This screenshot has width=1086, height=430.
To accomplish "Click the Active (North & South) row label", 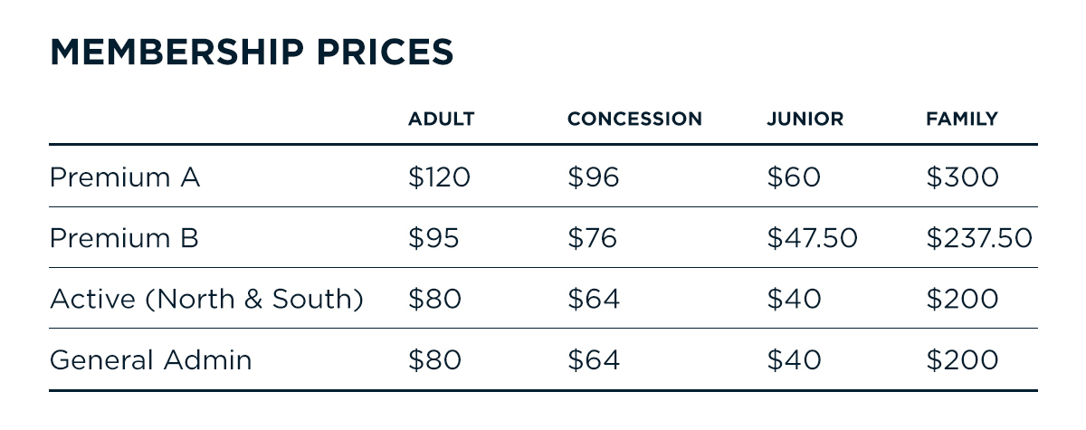I will (x=206, y=299).
